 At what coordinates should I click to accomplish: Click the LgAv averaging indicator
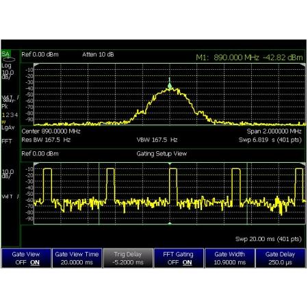(8, 127)
